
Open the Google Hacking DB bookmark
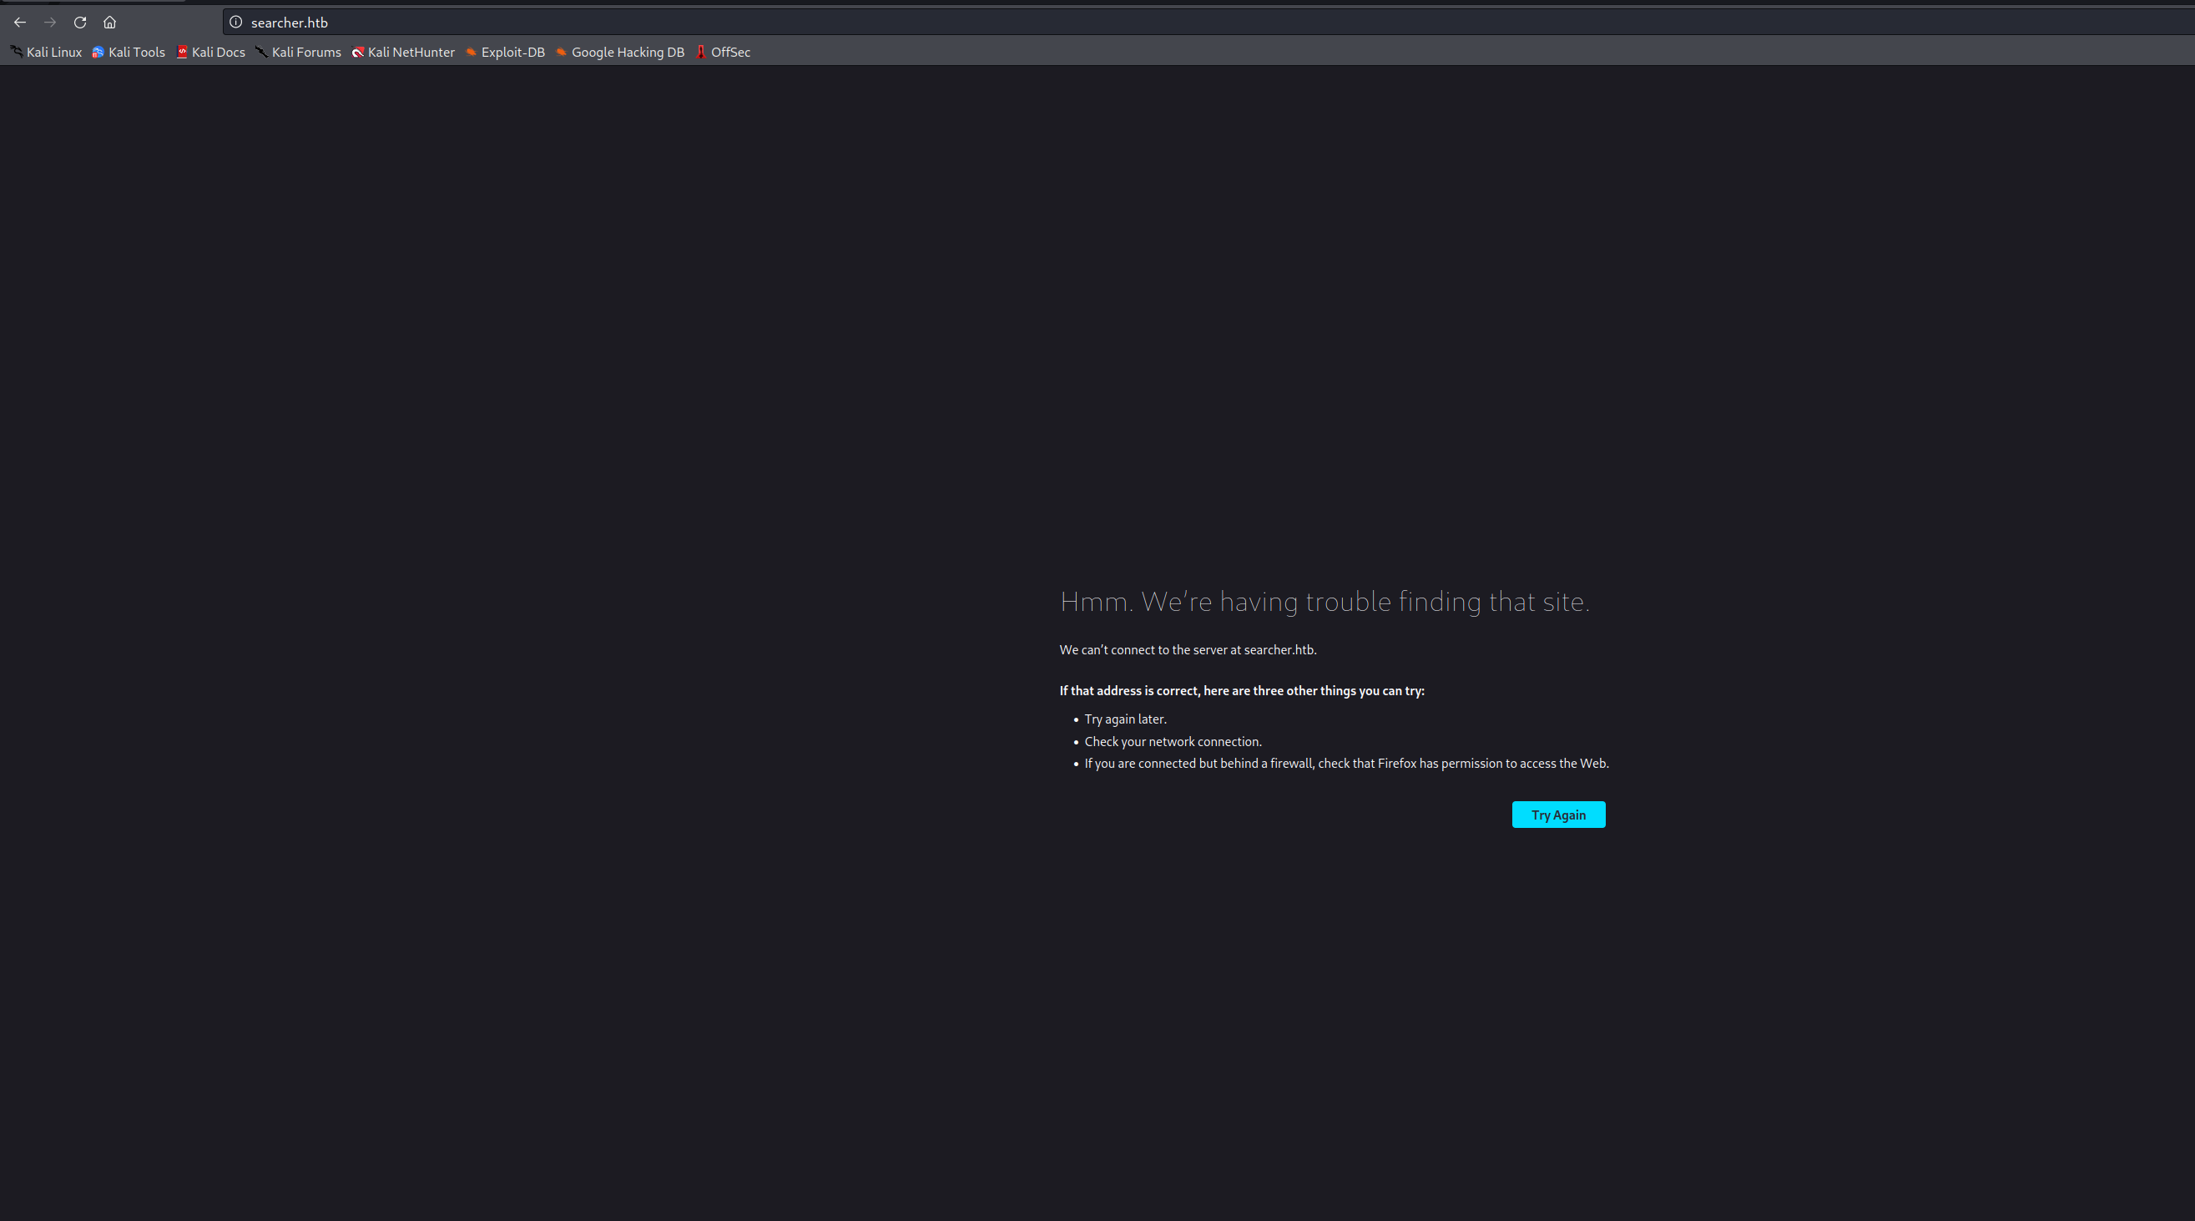[x=619, y=52]
